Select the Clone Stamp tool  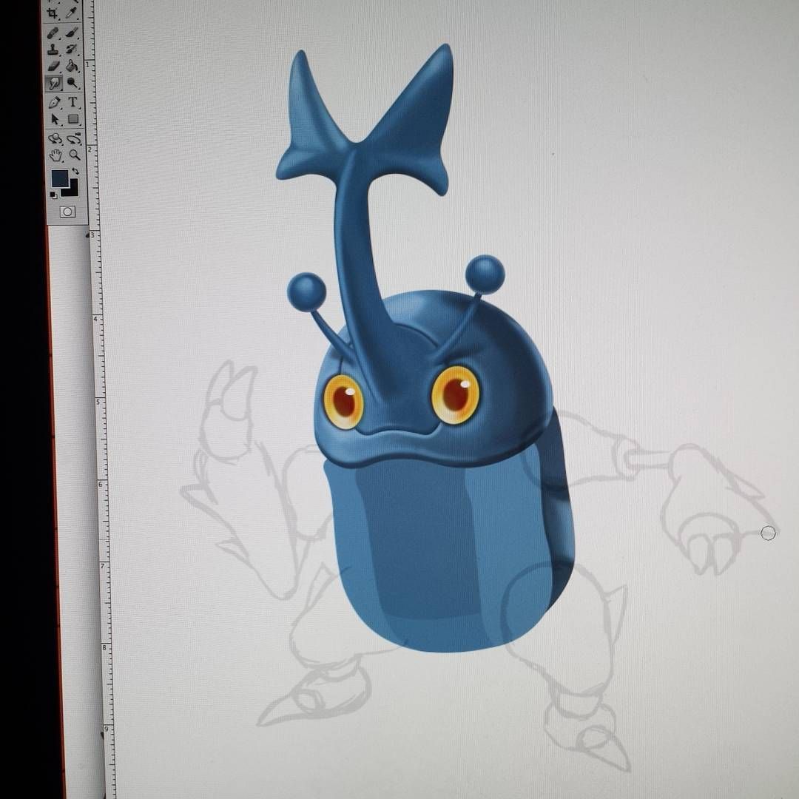(53, 50)
